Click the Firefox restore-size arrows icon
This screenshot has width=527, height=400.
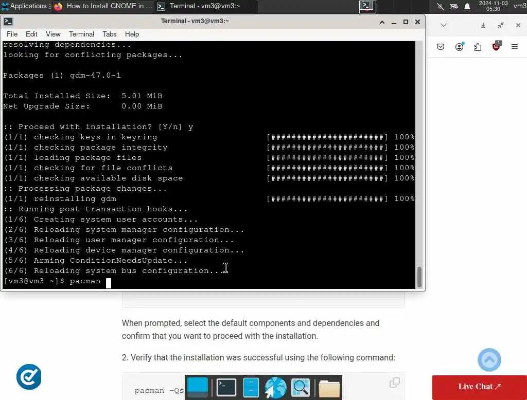(501, 25)
